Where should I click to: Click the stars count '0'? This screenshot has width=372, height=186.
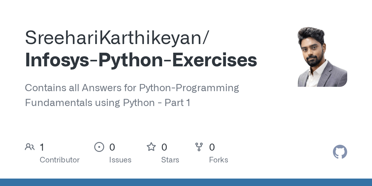pos(164,147)
